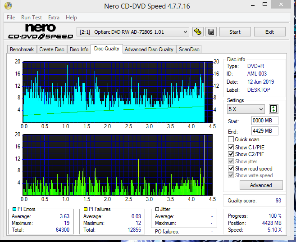Open the drive selection dropdown
The image size is (296, 242).
(133, 32)
